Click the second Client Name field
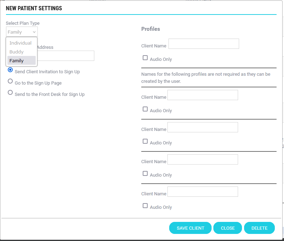The height and width of the screenshot is (241, 284). click(x=202, y=95)
